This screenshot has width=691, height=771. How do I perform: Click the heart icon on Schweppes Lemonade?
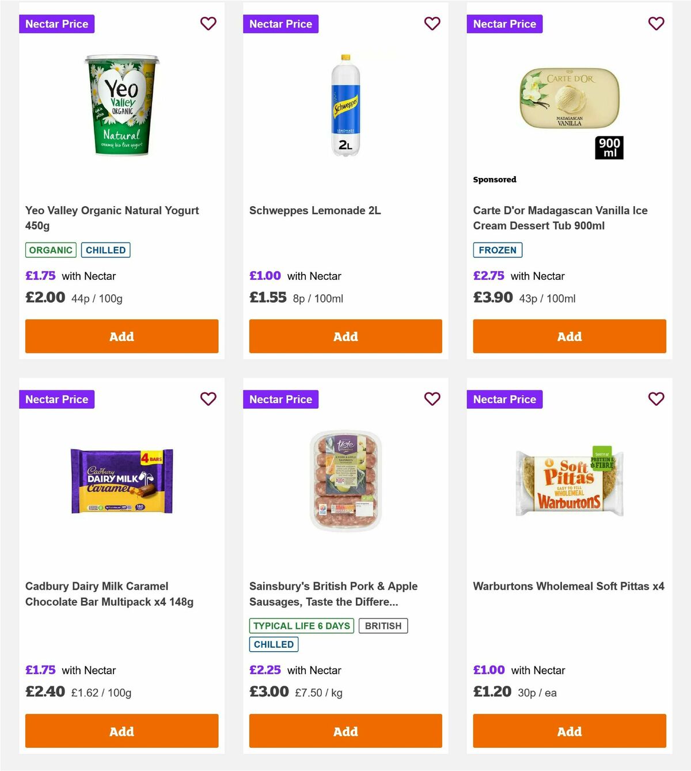pyautogui.click(x=432, y=24)
